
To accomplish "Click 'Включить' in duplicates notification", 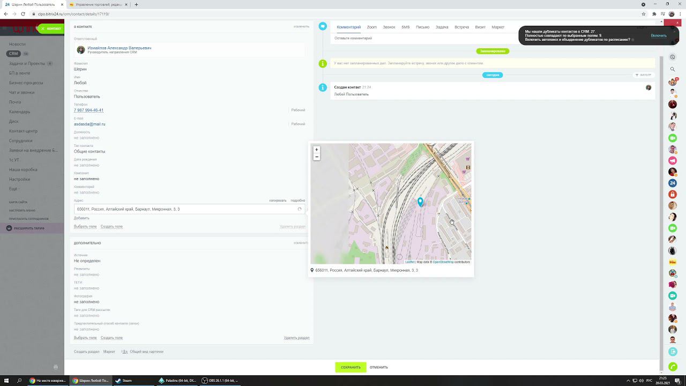I will [659, 35].
